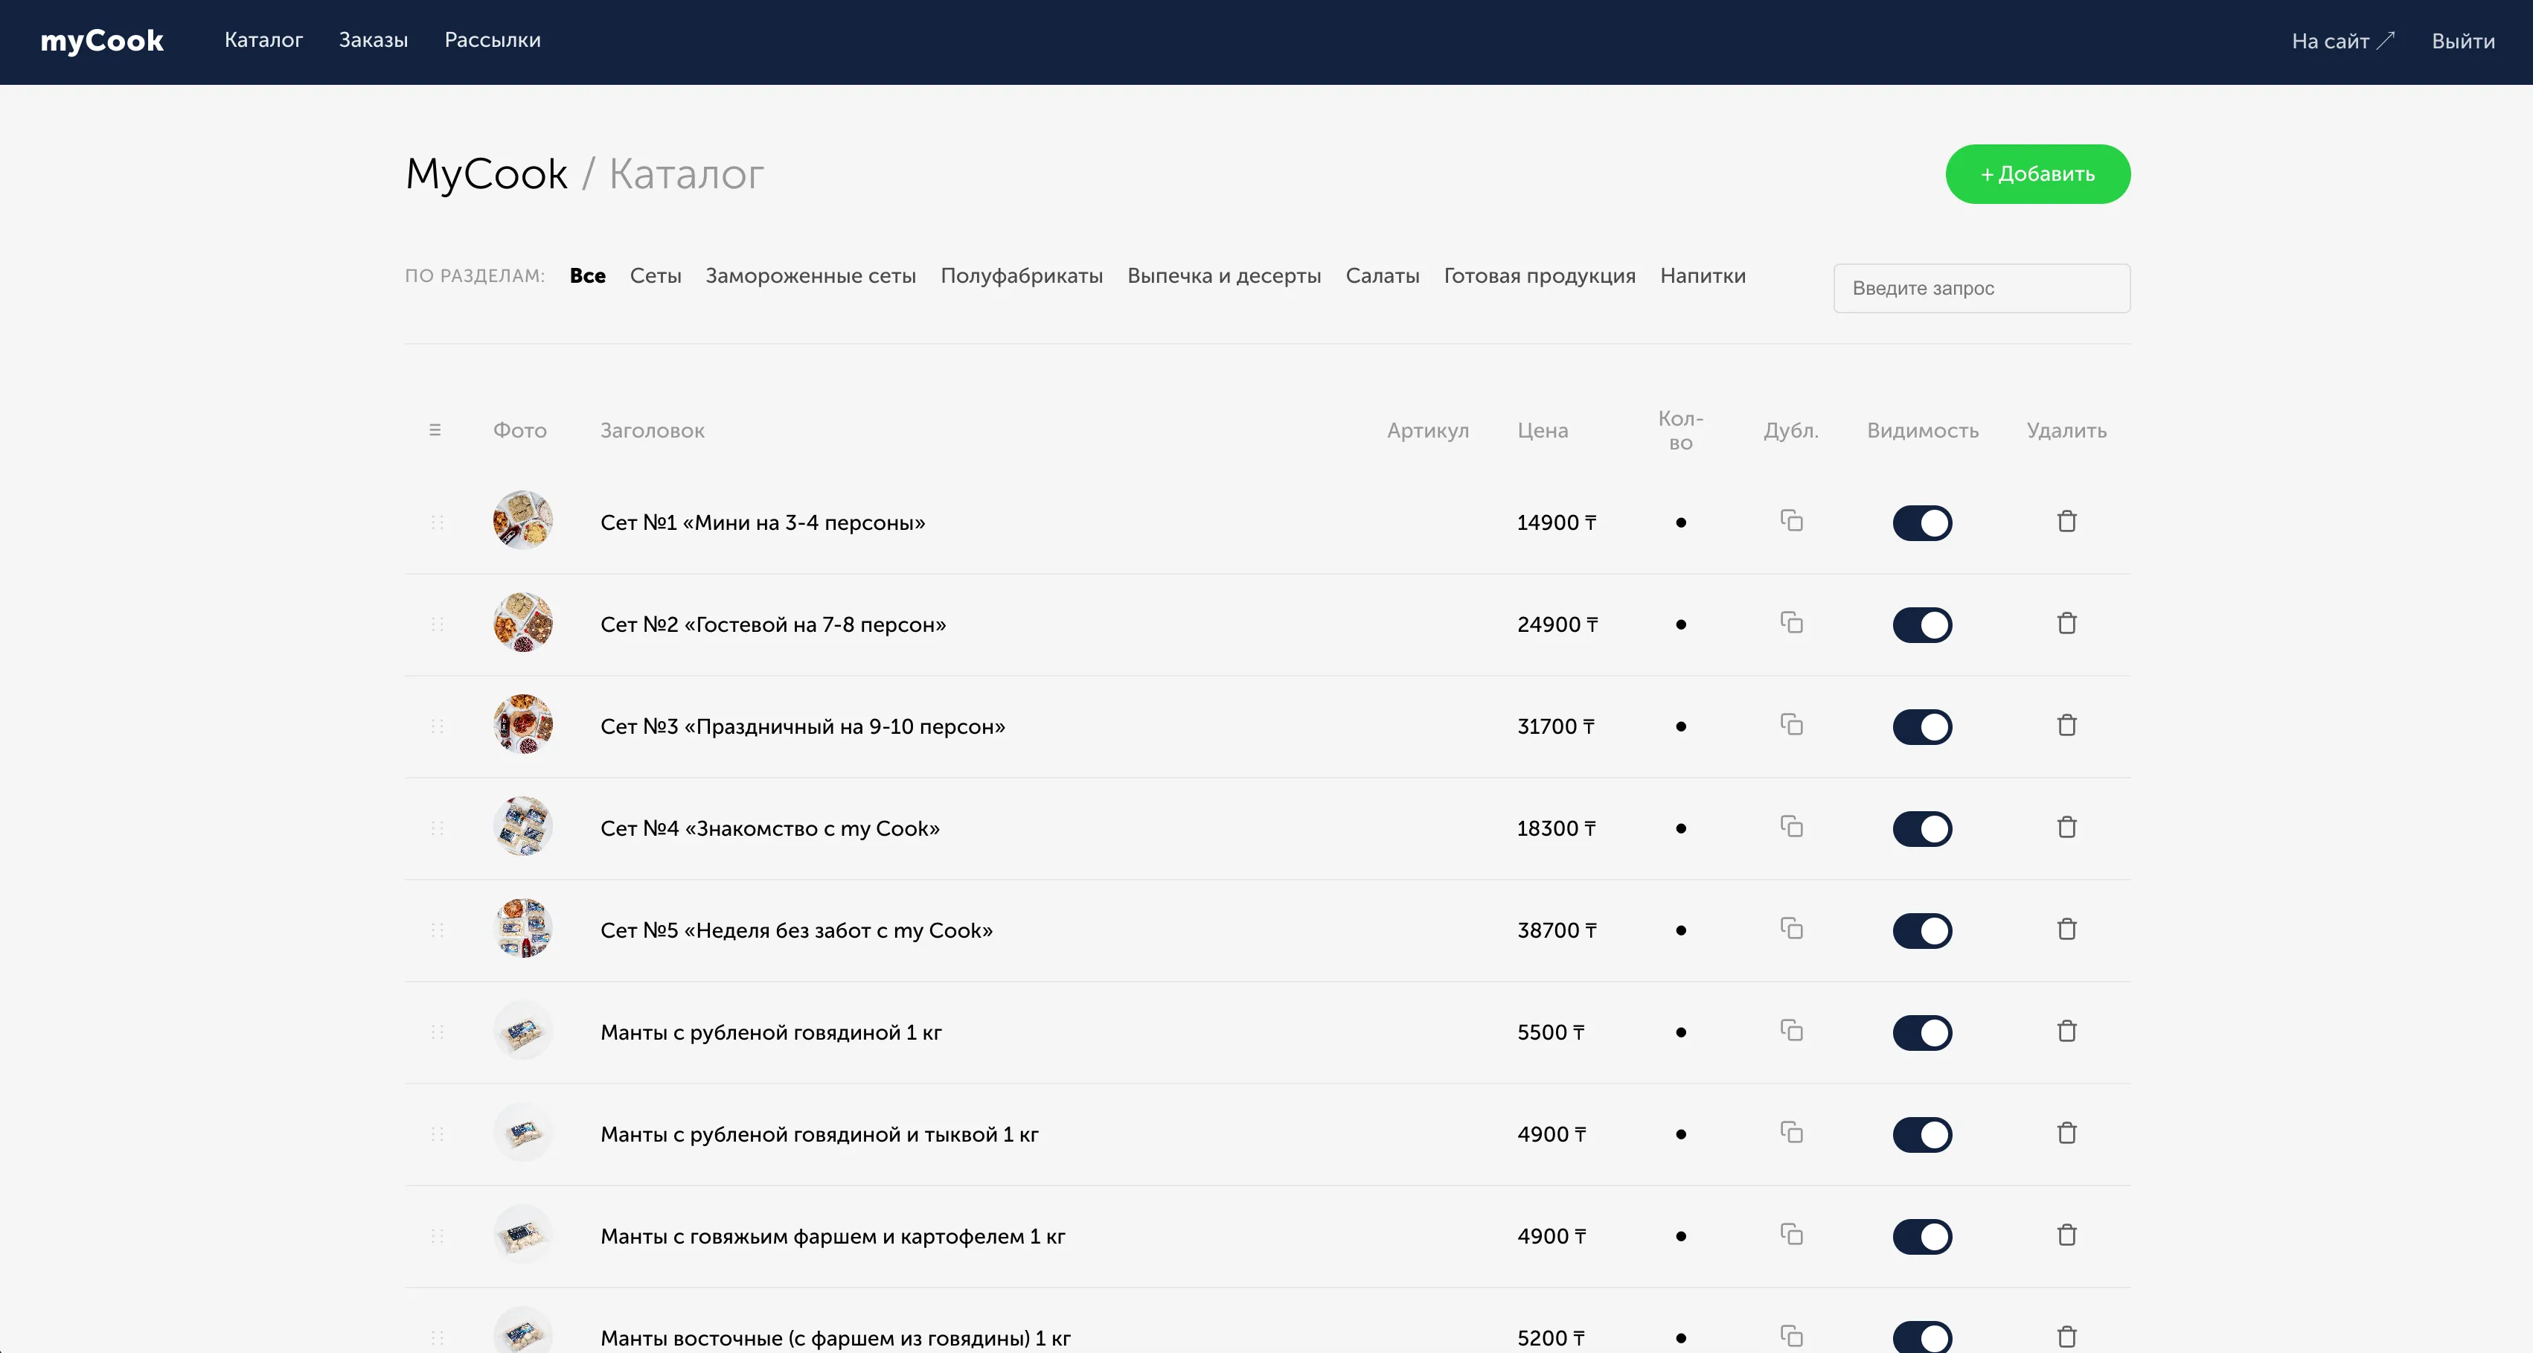This screenshot has width=2533, height=1353.
Task: Filter by Напитки section
Action: coord(1703,276)
